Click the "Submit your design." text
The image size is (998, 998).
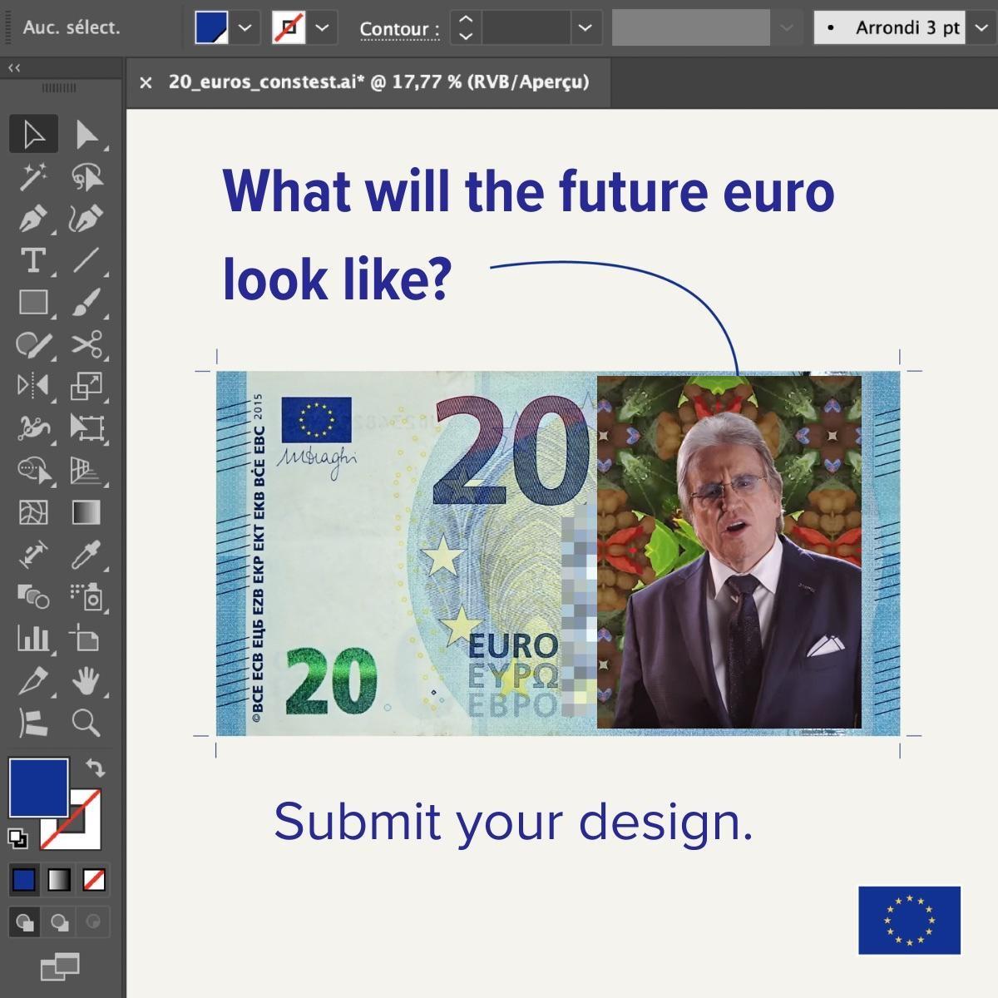point(513,822)
